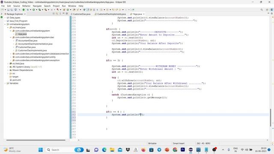Maximize the Package Explorer panel
The height and width of the screenshot is (154, 274).
pos(67,14)
